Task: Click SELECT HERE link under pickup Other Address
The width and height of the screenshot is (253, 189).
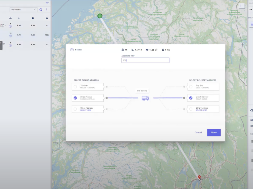Action: click(86, 110)
